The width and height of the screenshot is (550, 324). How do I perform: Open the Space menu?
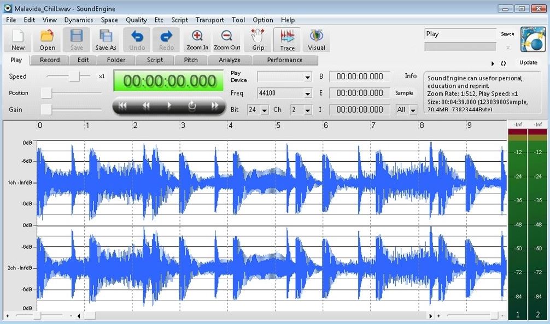pos(109,20)
